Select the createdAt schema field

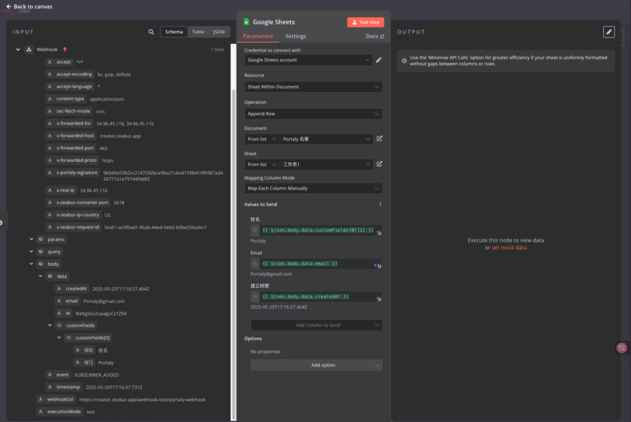pyautogui.click(x=72, y=289)
